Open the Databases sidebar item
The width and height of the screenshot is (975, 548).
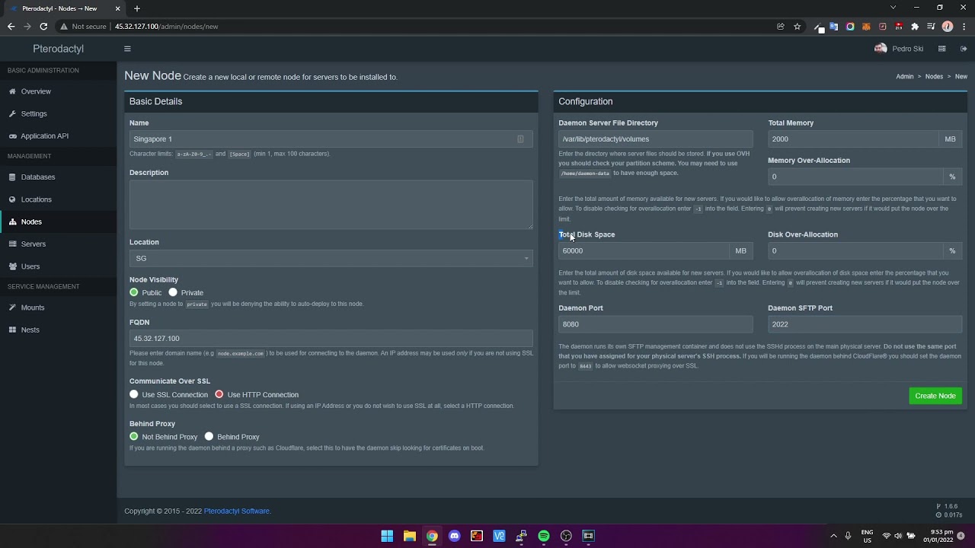(59, 177)
